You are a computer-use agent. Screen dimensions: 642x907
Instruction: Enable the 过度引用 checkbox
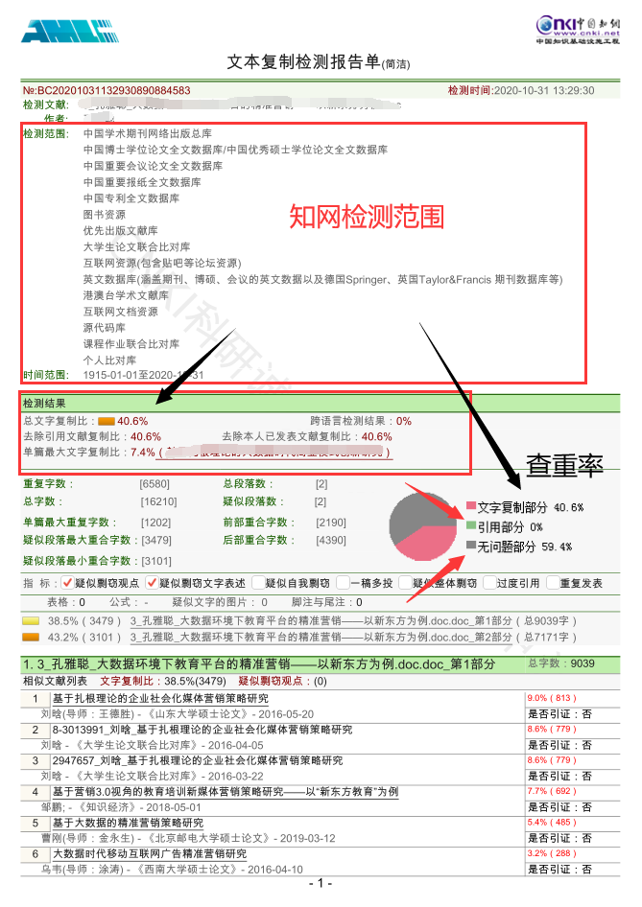[489, 583]
